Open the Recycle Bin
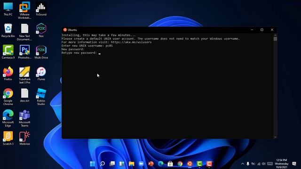The width and height of the screenshot is (301, 169). [8, 31]
